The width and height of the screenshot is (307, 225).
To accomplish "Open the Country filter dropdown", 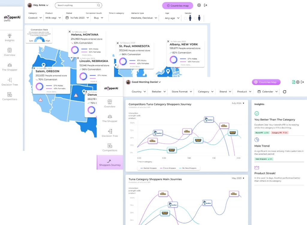I will click(139, 91).
